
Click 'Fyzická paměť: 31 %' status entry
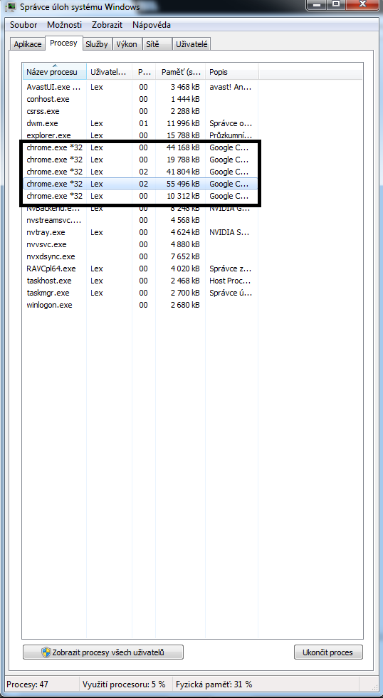tap(214, 684)
